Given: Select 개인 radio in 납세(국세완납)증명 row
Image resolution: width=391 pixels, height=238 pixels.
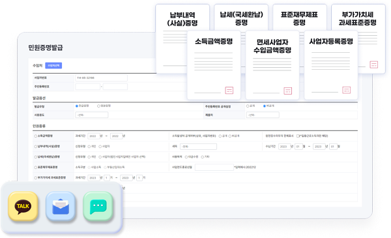Looking at the screenshot, I should pos(89,157).
